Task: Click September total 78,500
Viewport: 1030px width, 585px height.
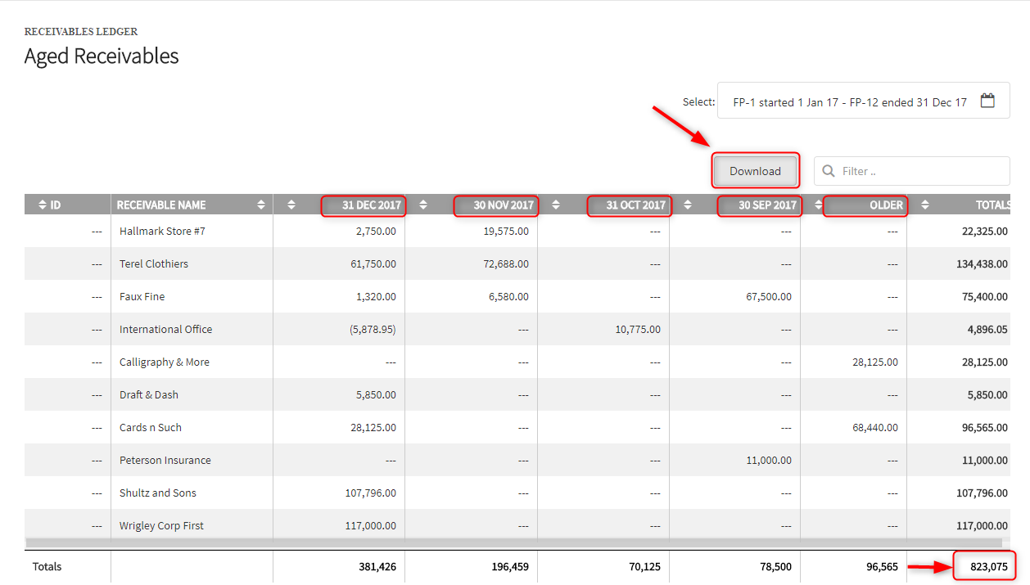Action: 776,566
